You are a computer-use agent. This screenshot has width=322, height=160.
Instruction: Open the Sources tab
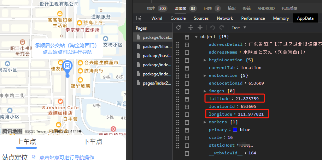[x=201, y=18]
